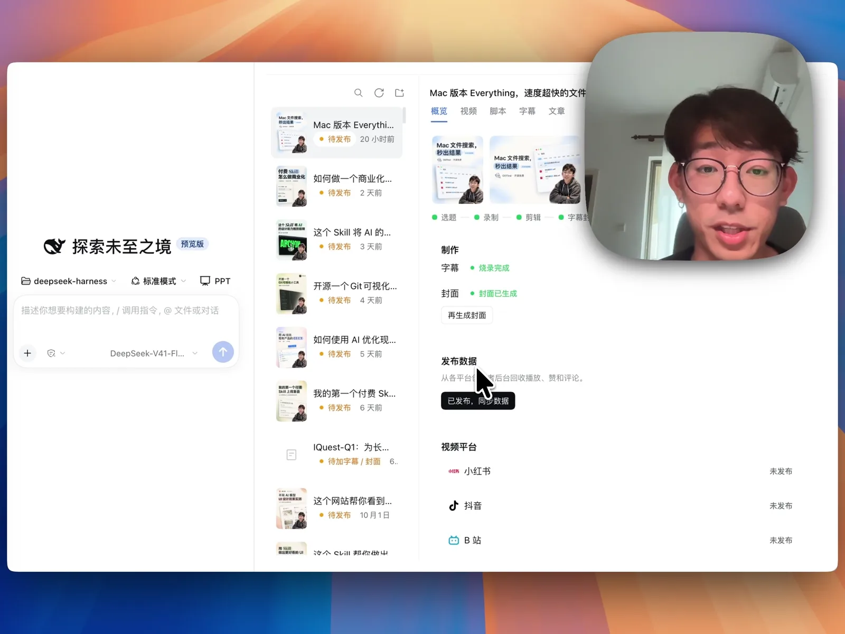Screen dimensions: 845x634
Task: Click the 烧录完成 subtitle status
Action: click(490, 268)
